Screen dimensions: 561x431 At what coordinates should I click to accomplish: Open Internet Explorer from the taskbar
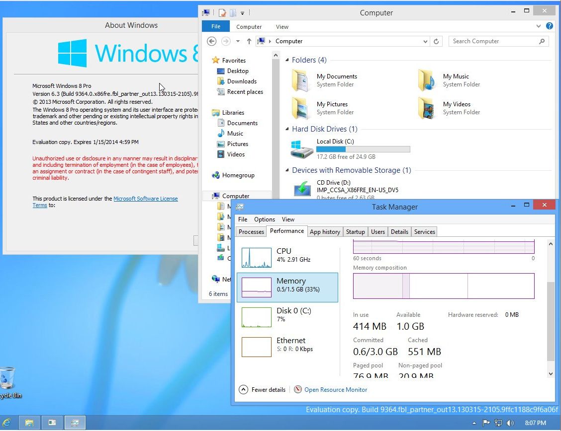(7, 423)
